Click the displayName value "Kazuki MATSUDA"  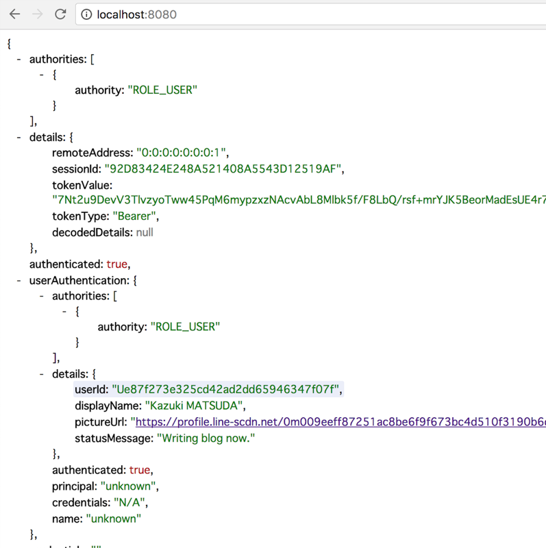point(194,406)
